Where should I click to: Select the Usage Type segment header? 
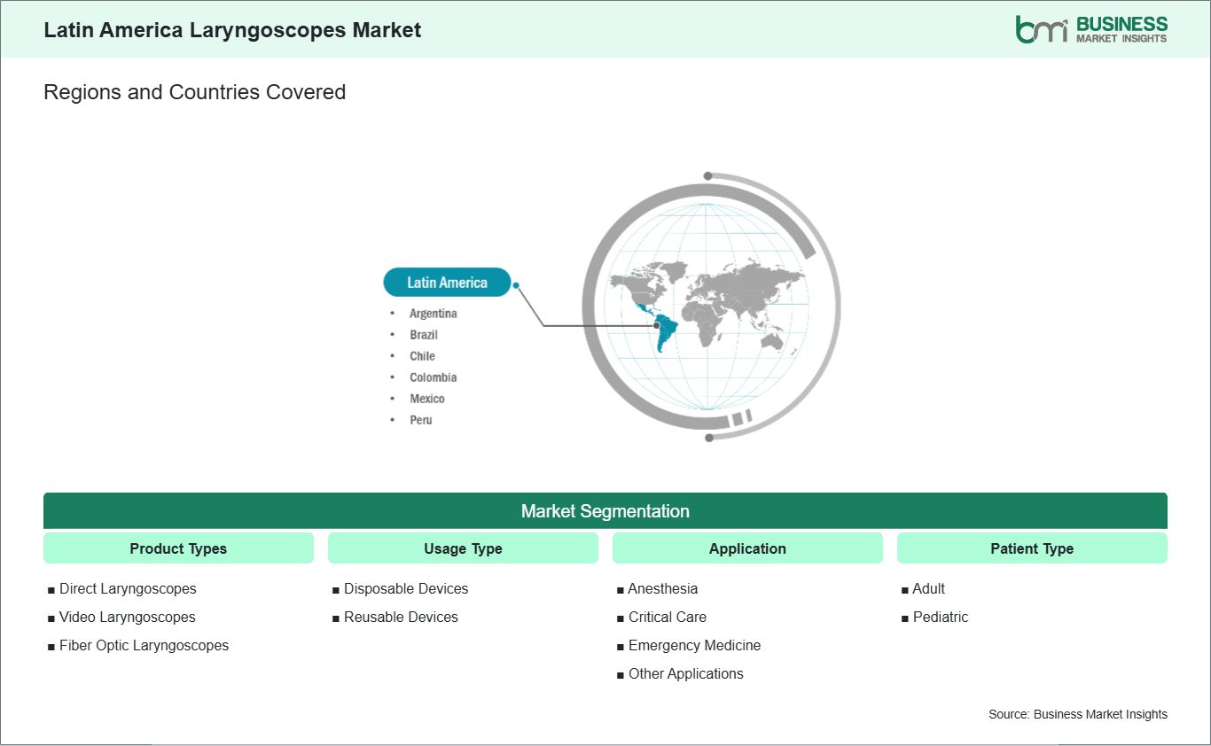tap(463, 548)
